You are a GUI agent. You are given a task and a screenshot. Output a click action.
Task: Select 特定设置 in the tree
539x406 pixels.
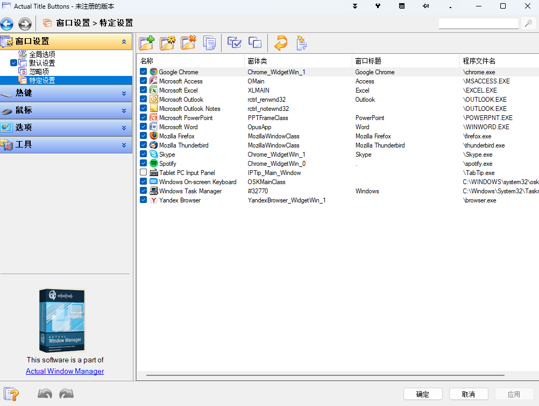click(x=42, y=80)
